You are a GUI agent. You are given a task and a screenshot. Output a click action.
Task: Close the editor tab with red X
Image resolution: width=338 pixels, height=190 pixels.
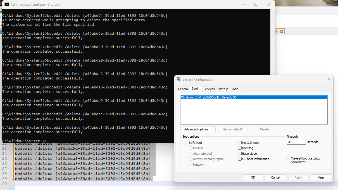pyautogui.click(x=281, y=31)
